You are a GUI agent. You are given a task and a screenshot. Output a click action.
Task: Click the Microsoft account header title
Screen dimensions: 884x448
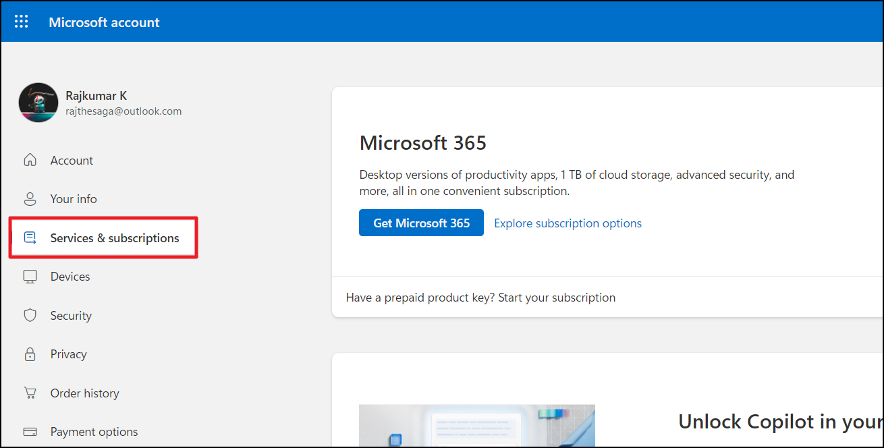pyautogui.click(x=104, y=22)
